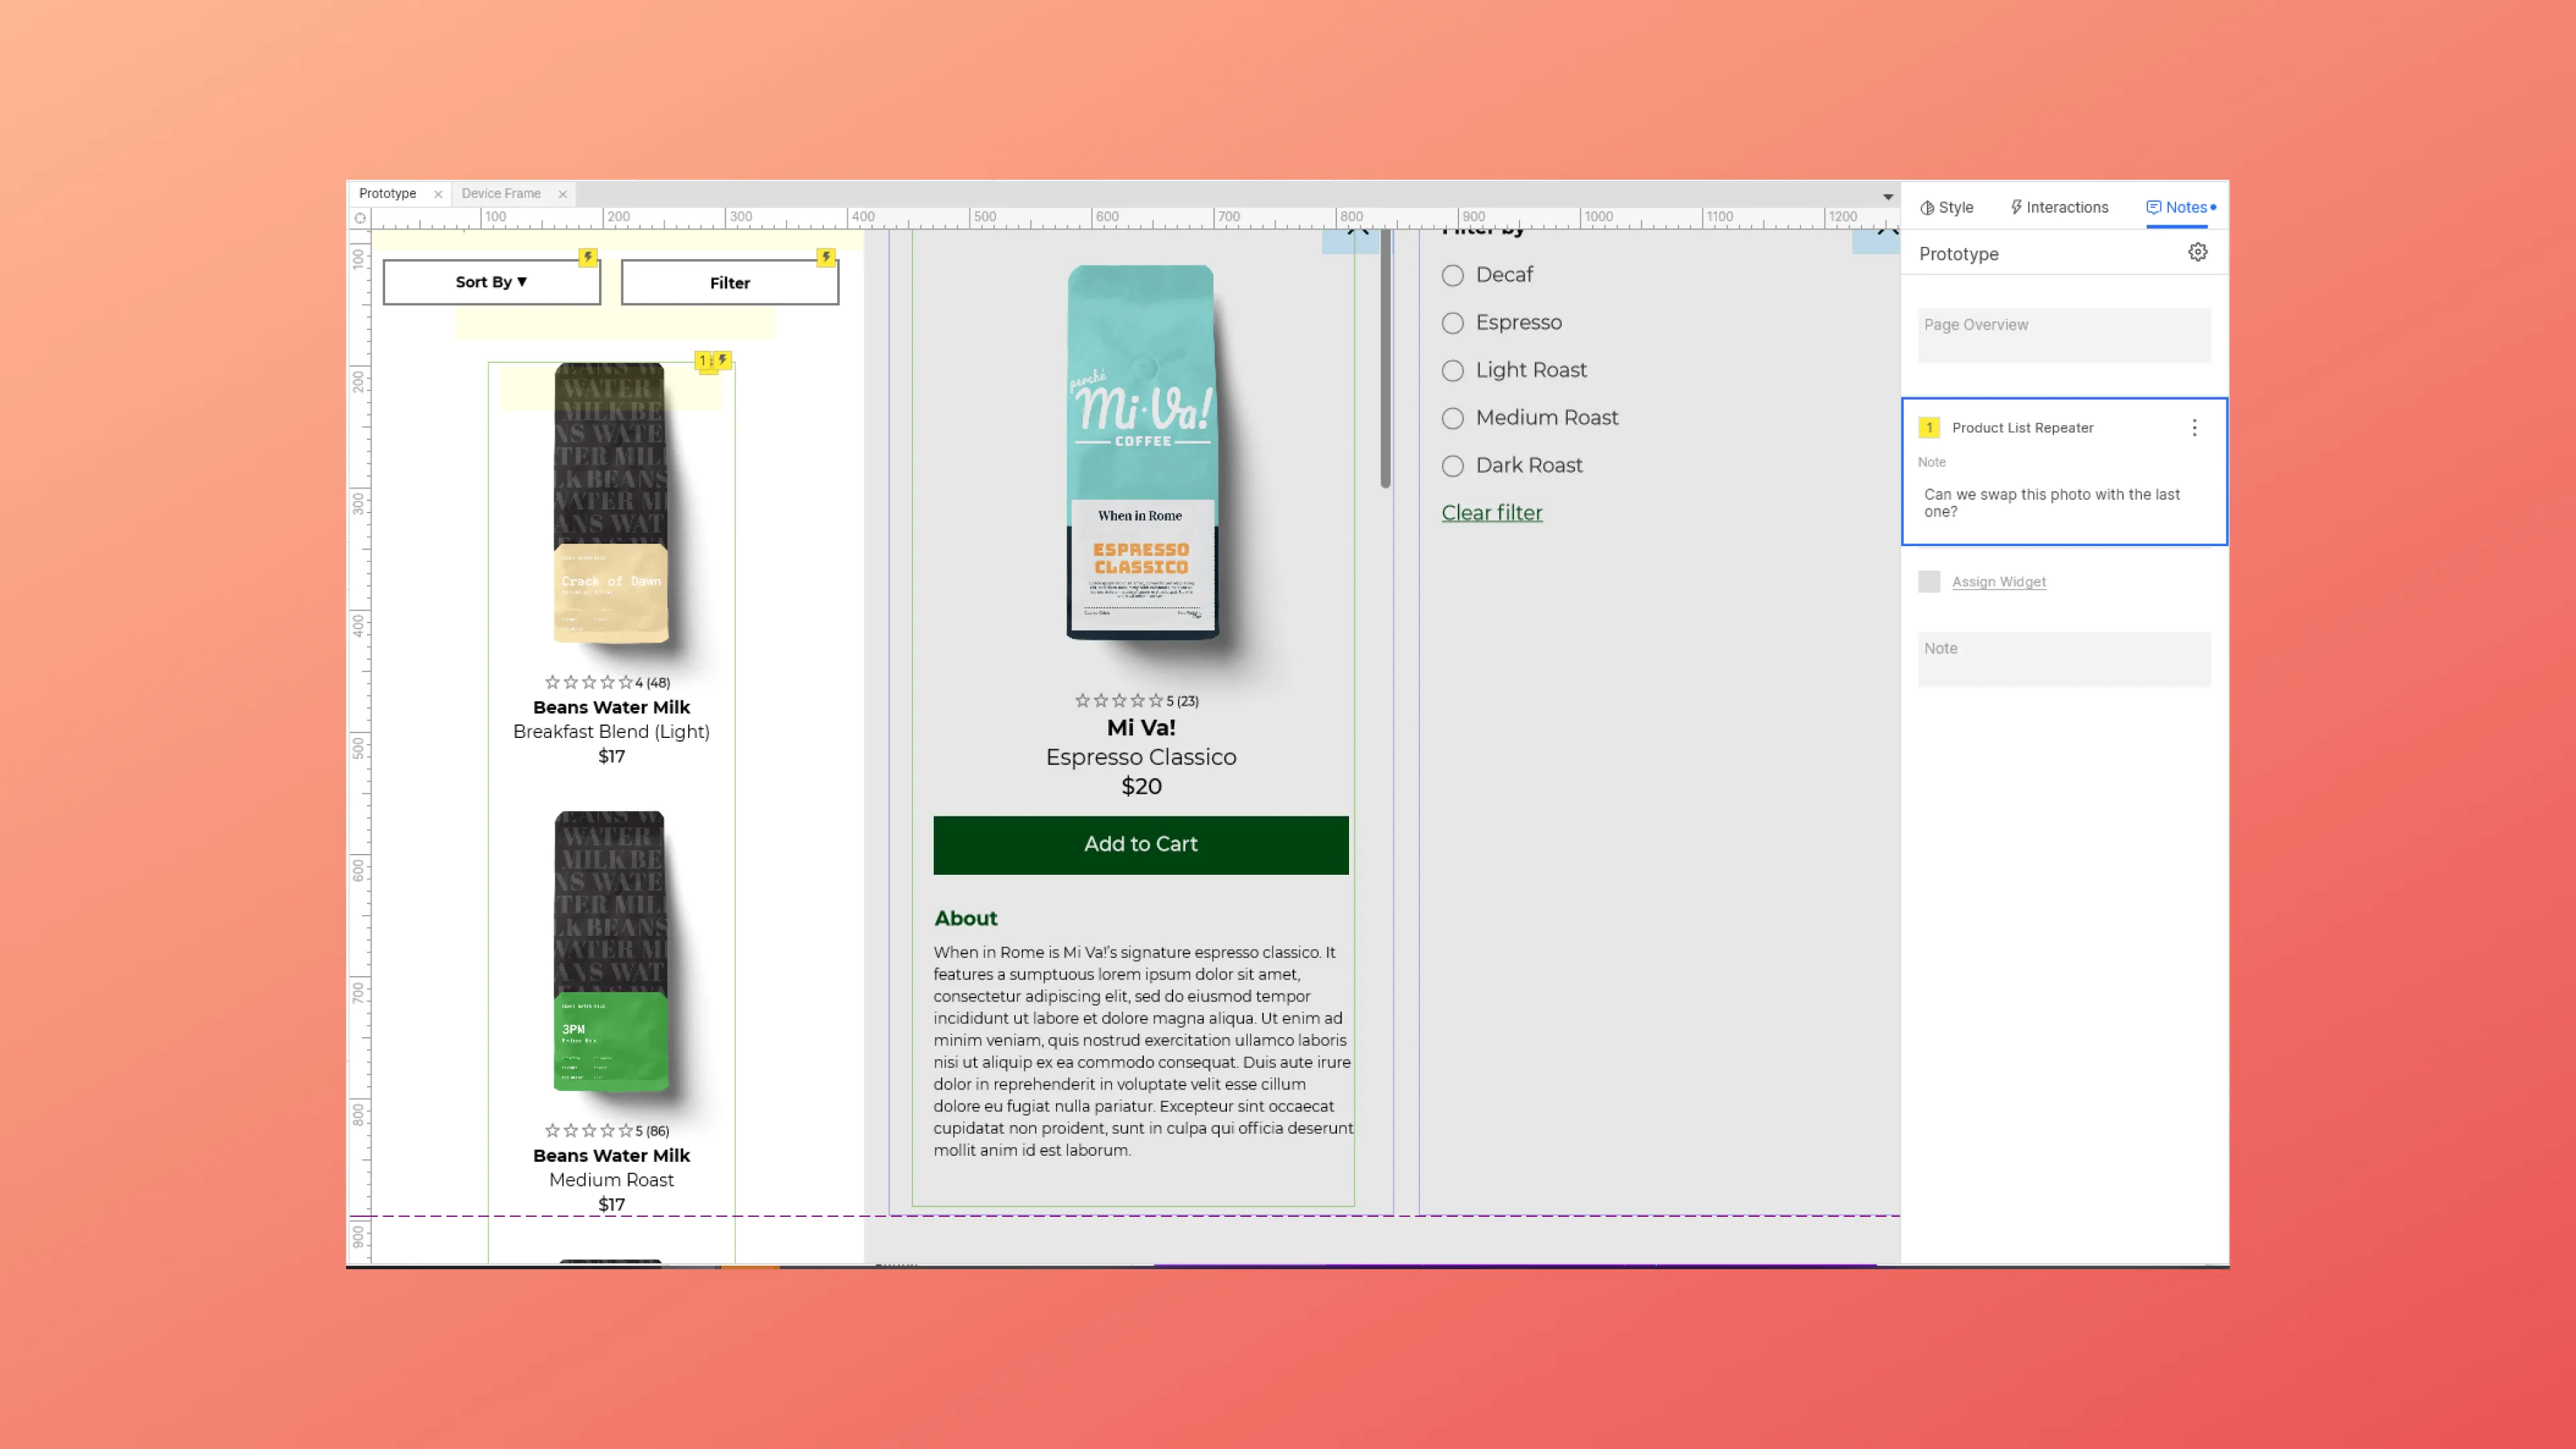2576x1449 pixels.
Task: Click the 3PM green coffee bag image
Action: coord(610,952)
